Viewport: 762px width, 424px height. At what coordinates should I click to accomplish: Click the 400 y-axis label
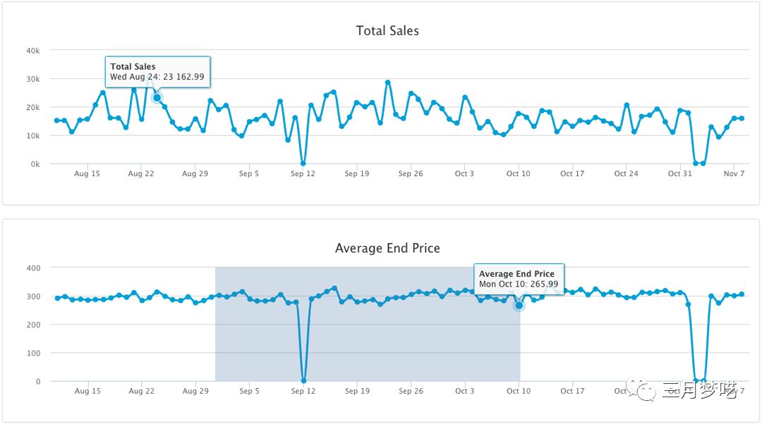34,268
